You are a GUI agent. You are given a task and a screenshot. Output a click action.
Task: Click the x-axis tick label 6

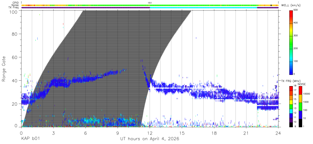(85, 133)
